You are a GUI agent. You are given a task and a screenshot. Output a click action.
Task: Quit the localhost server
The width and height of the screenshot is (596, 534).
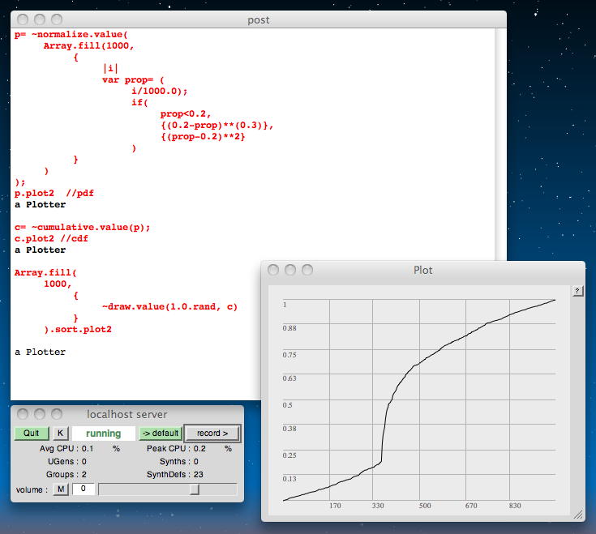pos(32,434)
